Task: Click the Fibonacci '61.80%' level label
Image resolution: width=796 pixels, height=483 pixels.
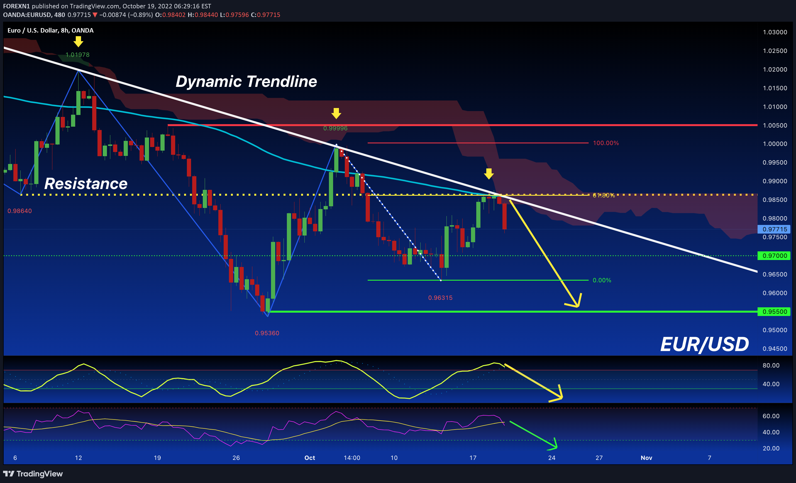Action: point(604,195)
